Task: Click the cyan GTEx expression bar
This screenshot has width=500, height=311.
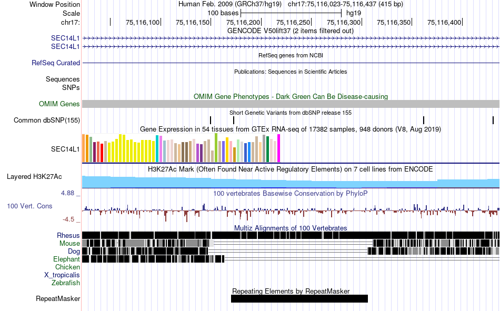Action: pyautogui.click(x=157, y=148)
